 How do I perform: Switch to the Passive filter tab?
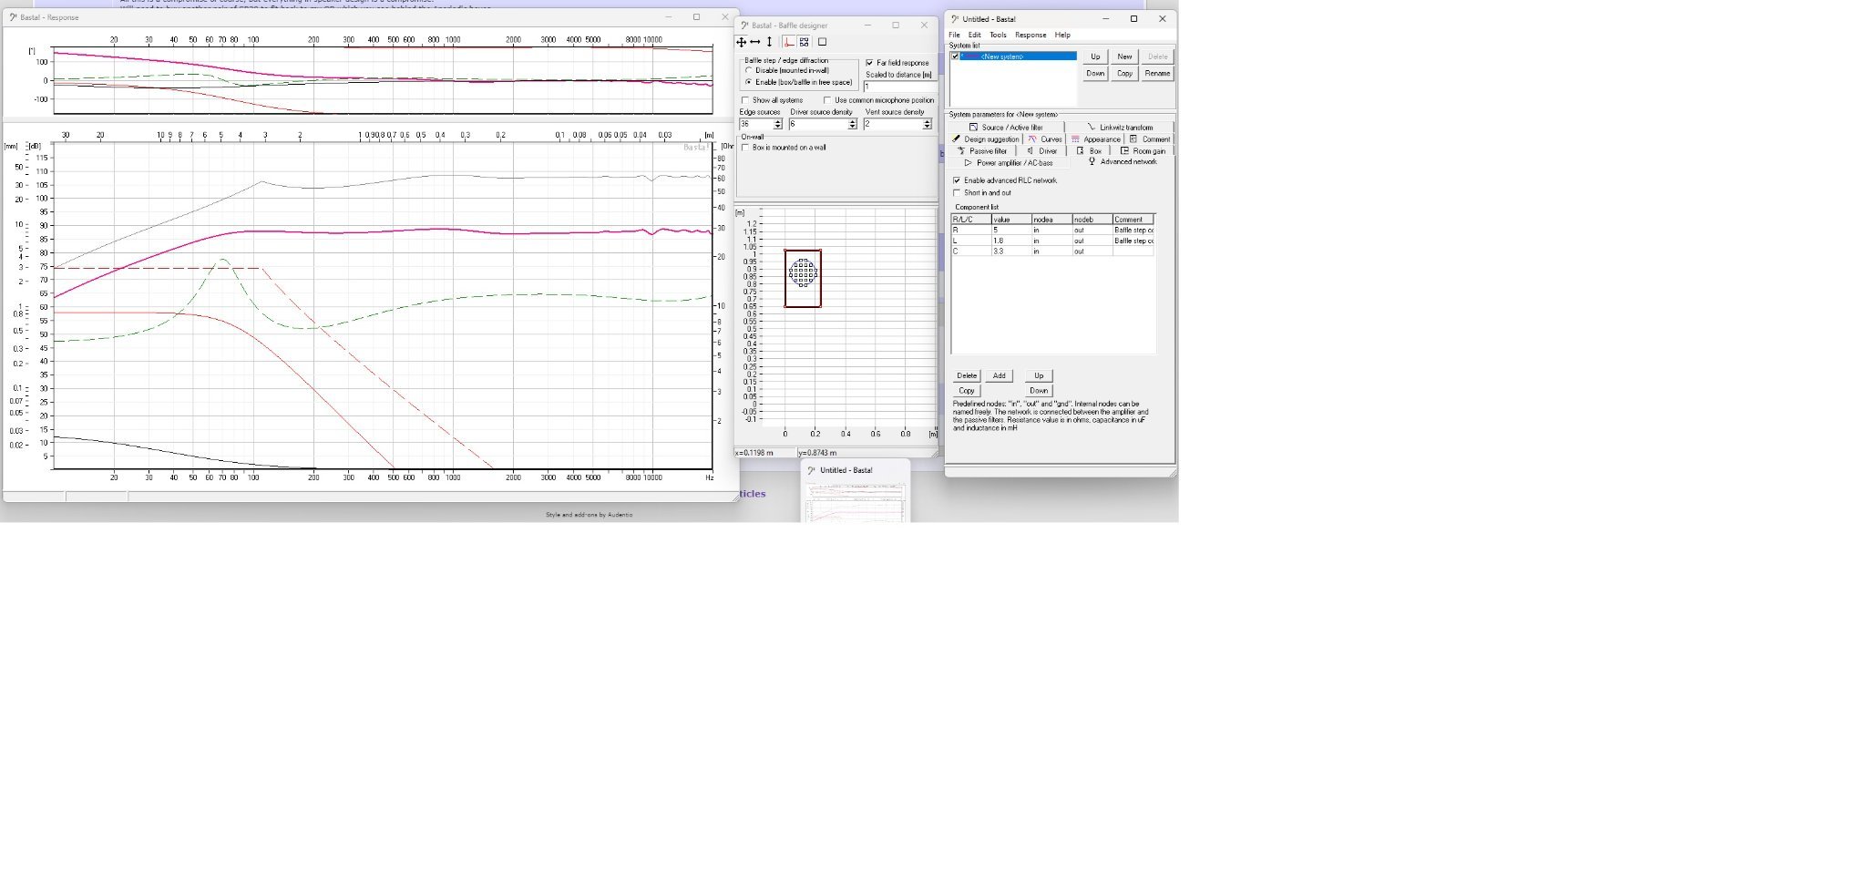tap(981, 151)
